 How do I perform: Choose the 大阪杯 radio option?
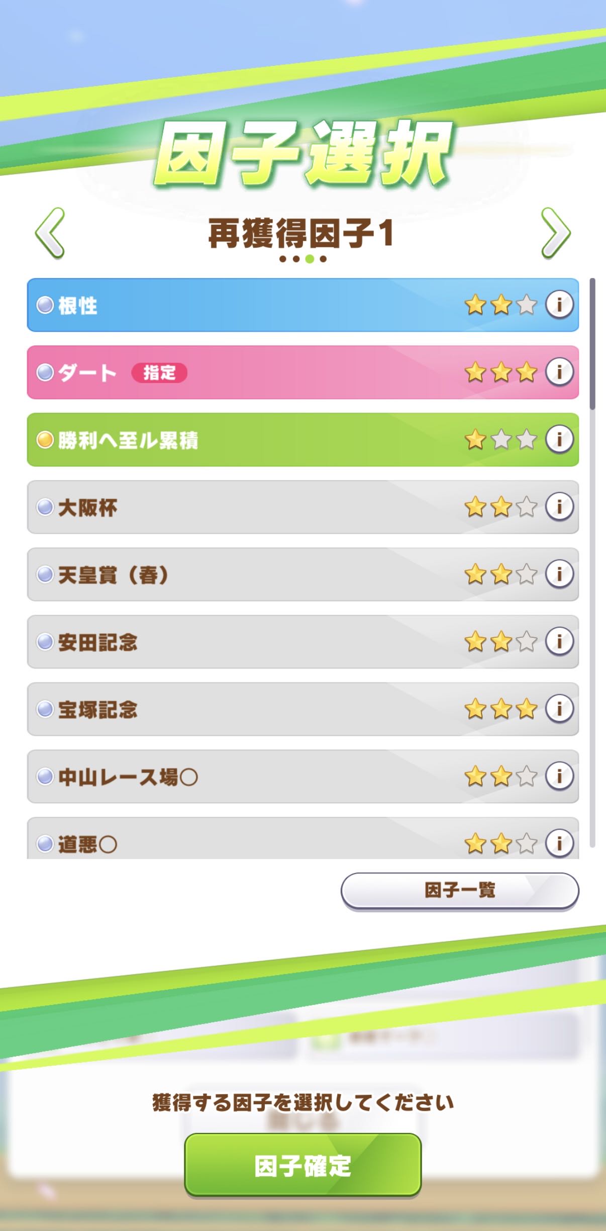45,507
